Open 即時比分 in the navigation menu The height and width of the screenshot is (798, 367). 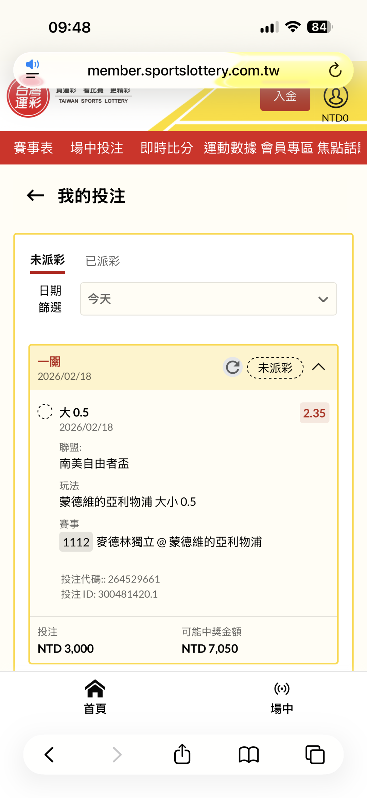tap(167, 148)
